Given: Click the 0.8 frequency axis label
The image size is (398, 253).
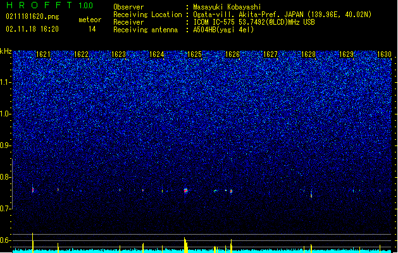Looking at the screenshot, I should (x=6, y=177).
